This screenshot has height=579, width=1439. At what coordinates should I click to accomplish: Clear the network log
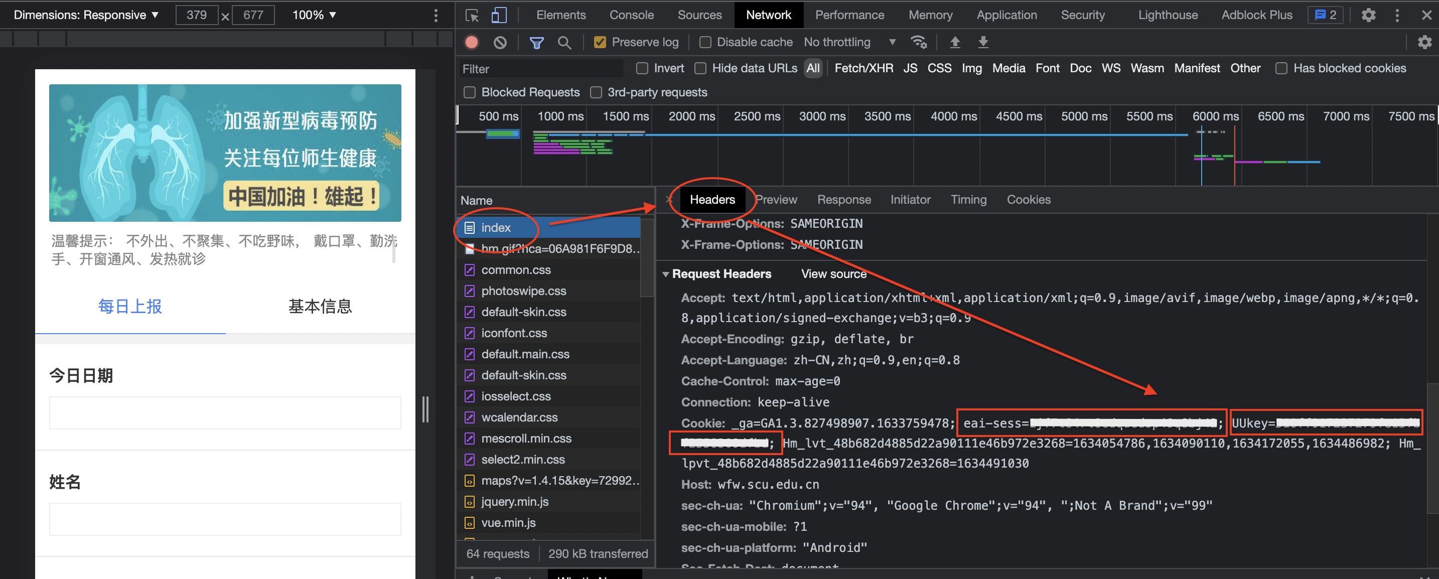[500, 43]
